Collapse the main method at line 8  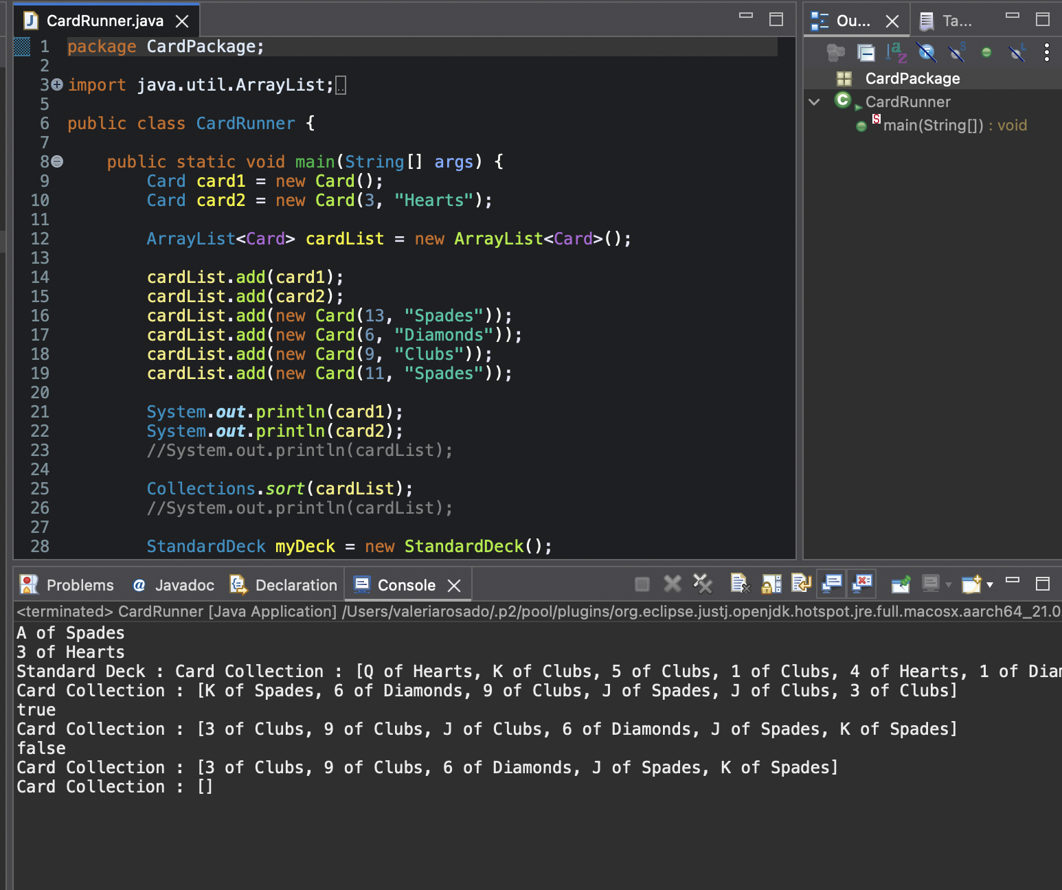pyautogui.click(x=57, y=161)
